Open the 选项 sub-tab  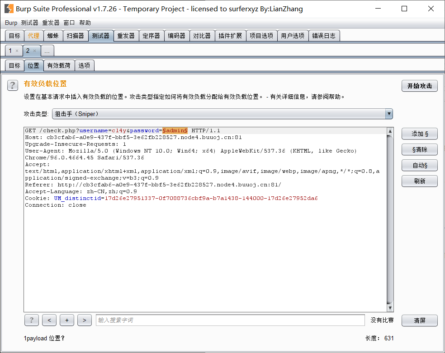pos(84,65)
